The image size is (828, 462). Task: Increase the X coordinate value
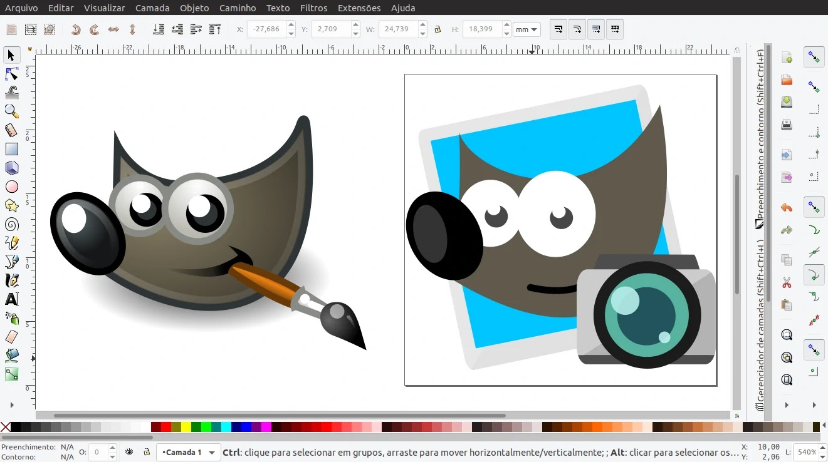click(x=291, y=26)
